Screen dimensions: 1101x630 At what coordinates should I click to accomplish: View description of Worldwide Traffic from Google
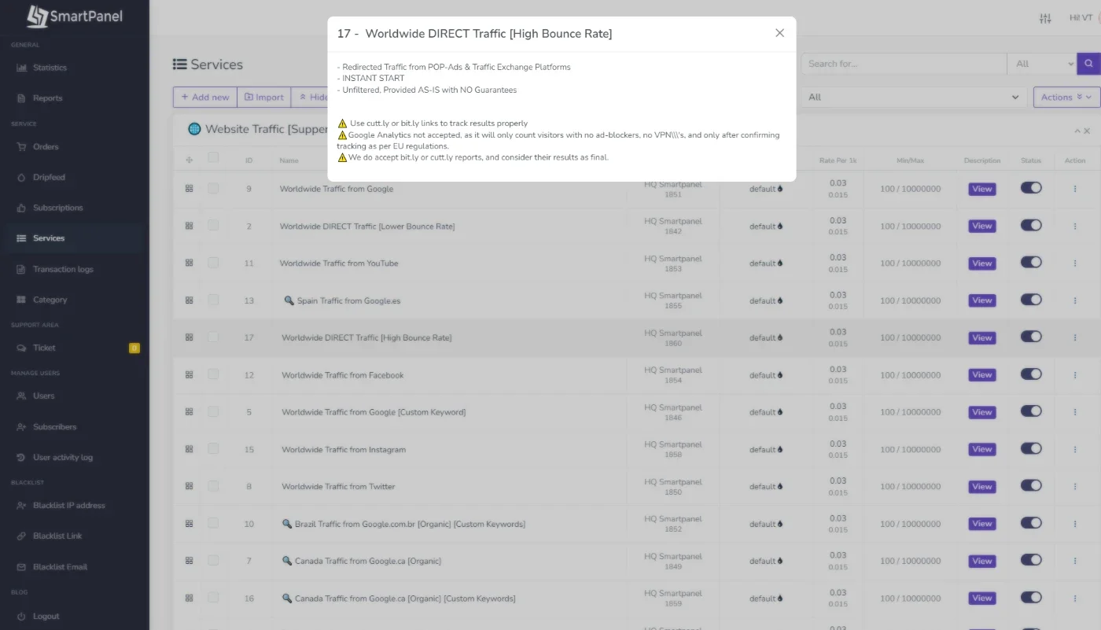click(x=981, y=189)
